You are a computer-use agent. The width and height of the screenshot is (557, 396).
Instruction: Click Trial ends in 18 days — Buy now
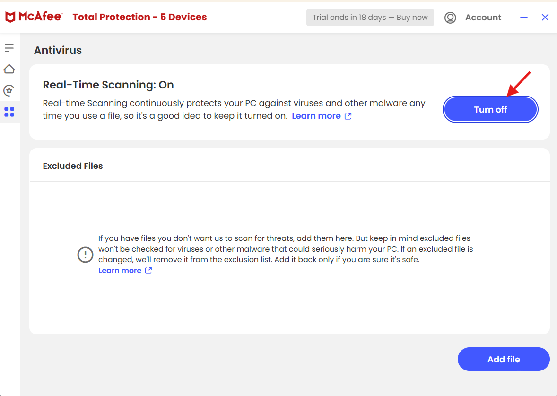tap(370, 17)
